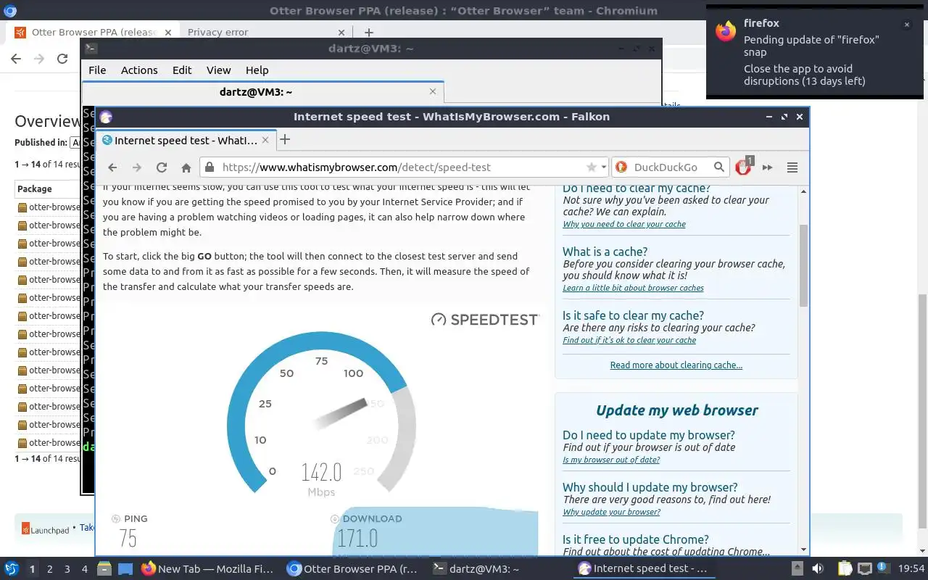Go back in Chromium window
This screenshot has width=928, height=580.
(x=16, y=59)
